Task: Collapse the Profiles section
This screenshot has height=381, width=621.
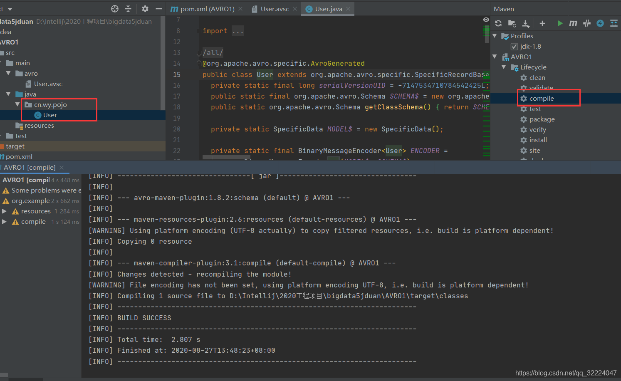Action: 494,36
